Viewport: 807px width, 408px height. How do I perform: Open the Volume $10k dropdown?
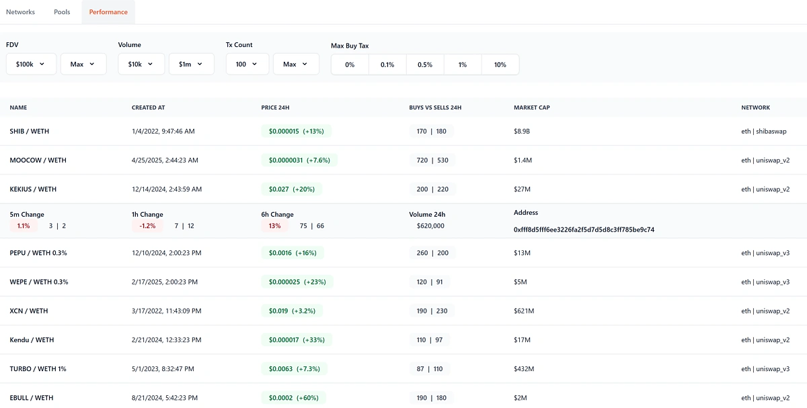[141, 64]
